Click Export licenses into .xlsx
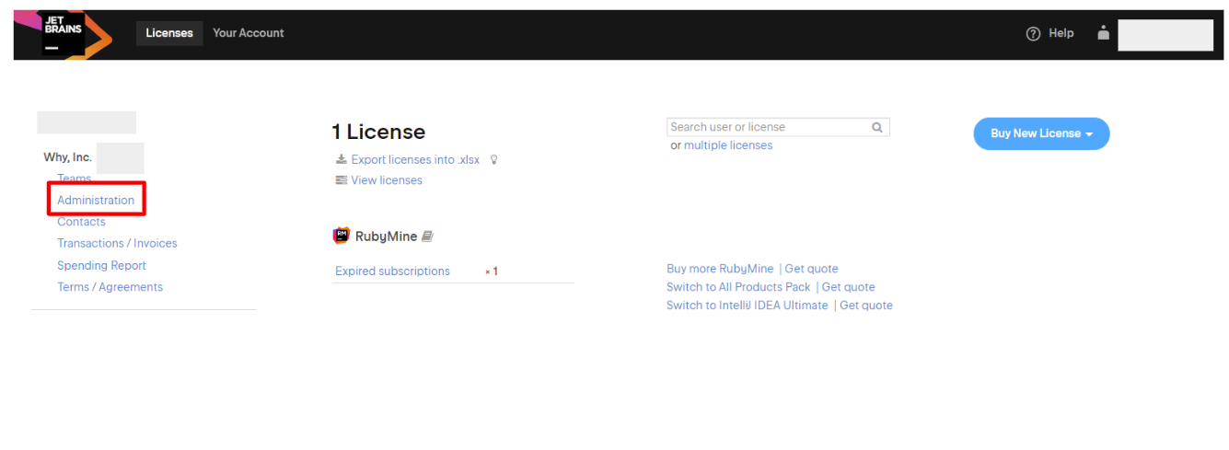This screenshot has width=1229, height=450. (415, 160)
